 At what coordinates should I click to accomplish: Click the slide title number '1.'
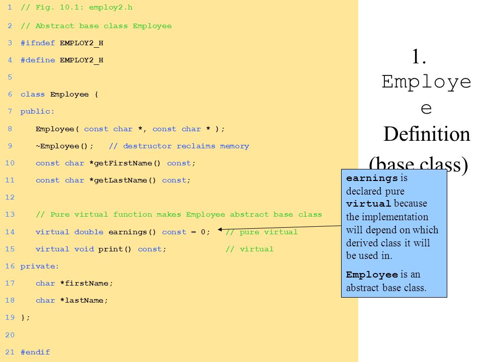point(419,57)
